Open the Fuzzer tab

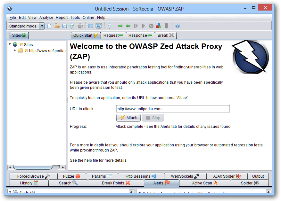point(72,176)
